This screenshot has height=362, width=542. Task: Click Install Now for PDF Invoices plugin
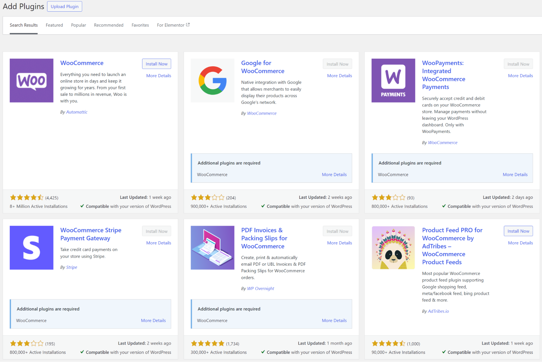point(337,231)
